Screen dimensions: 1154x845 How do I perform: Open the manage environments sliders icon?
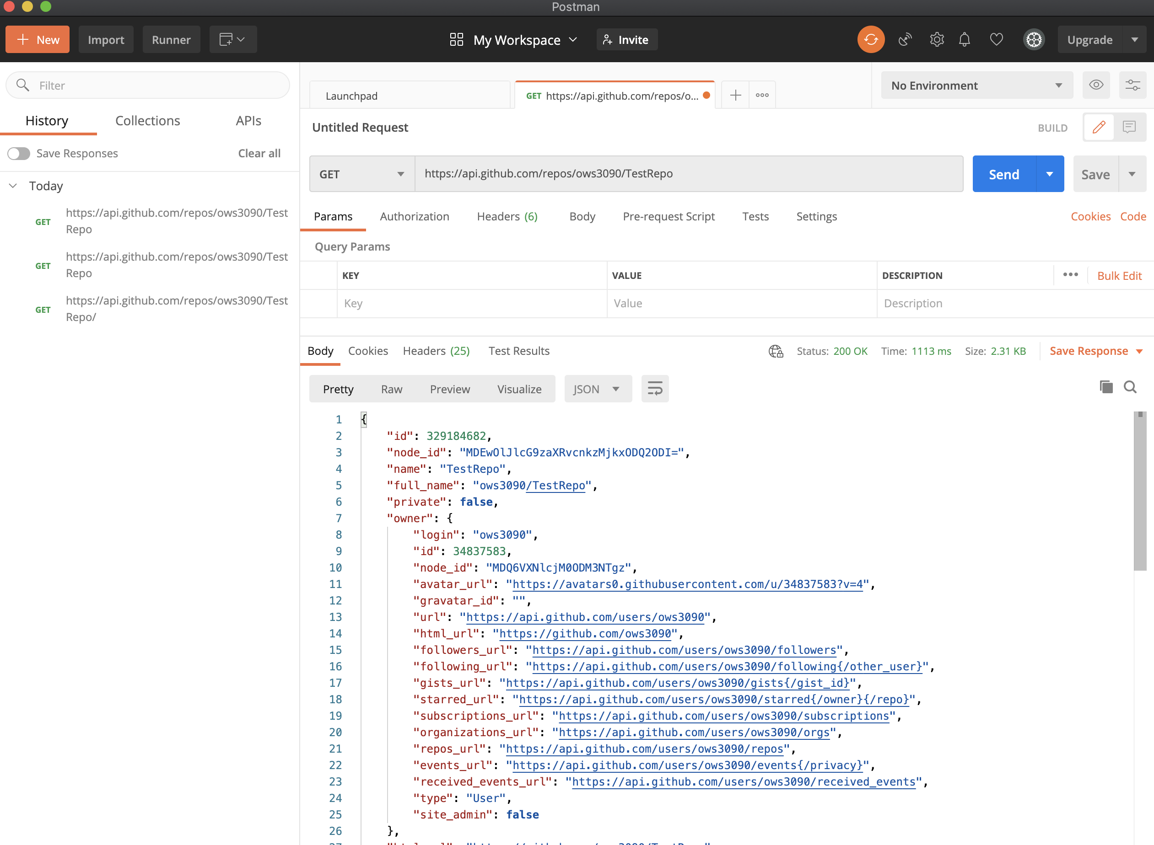coord(1132,86)
